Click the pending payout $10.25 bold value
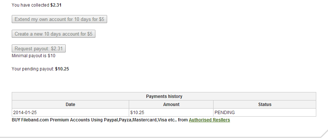Viewport: 328px width, 139px height. [x=62, y=69]
